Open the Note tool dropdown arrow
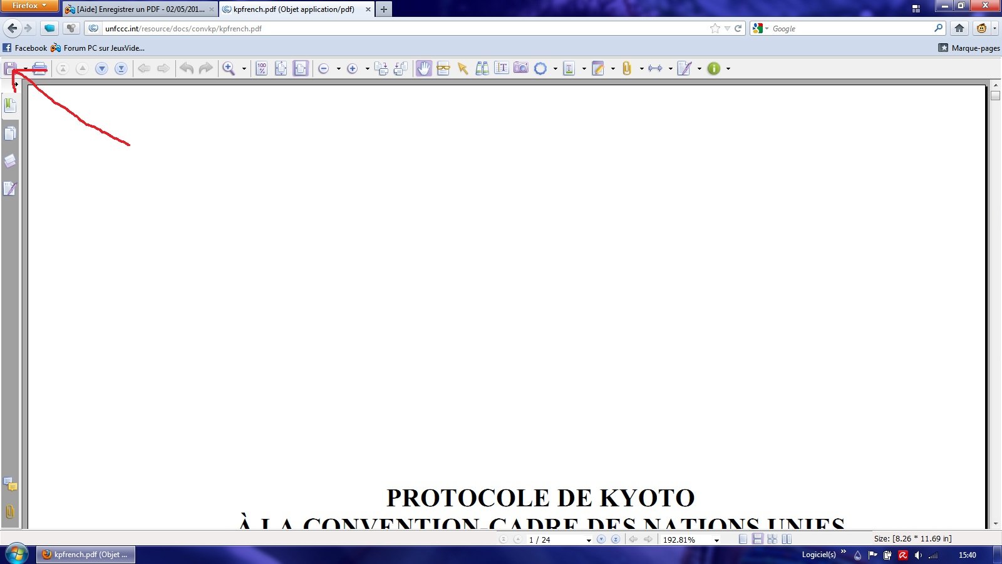The image size is (1002, 564). 612,68
